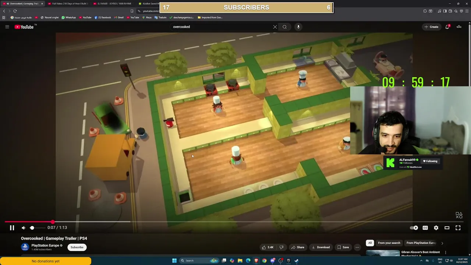Dislike the video
The height and width of the screenshot is (265, 471).
click(x=281, y=247)
